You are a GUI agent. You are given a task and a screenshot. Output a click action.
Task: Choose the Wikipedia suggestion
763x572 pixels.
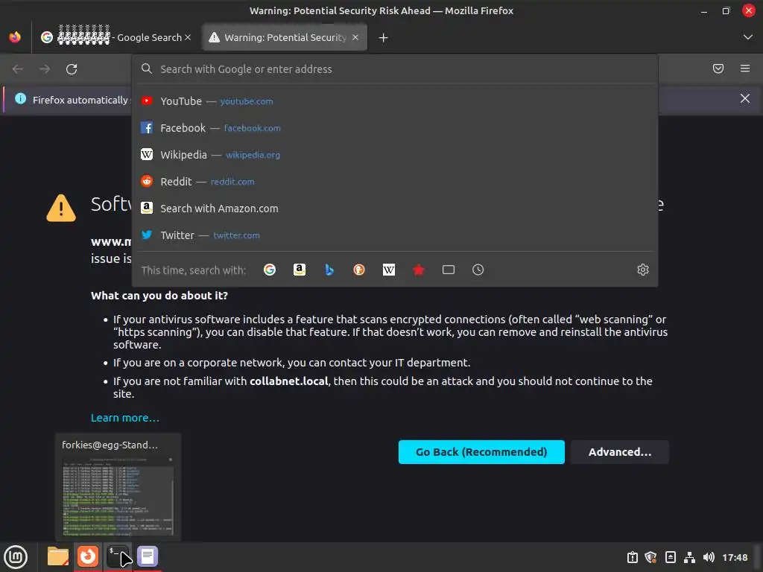395,155
